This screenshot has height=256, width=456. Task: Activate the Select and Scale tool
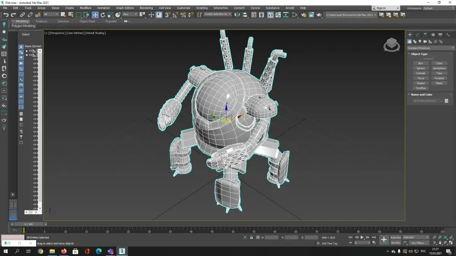(110, 15)
